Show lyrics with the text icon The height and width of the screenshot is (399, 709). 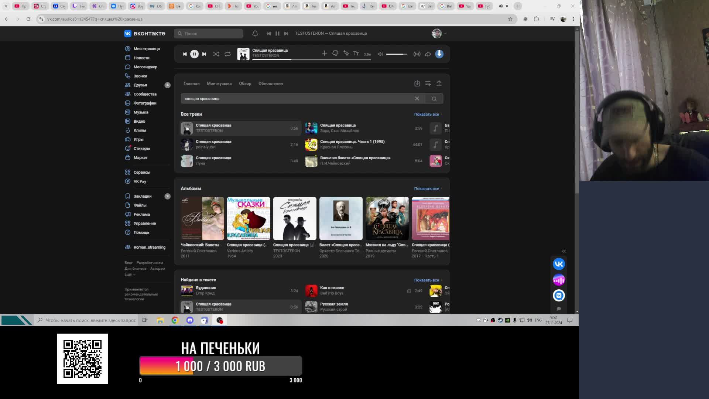point(356,54)
